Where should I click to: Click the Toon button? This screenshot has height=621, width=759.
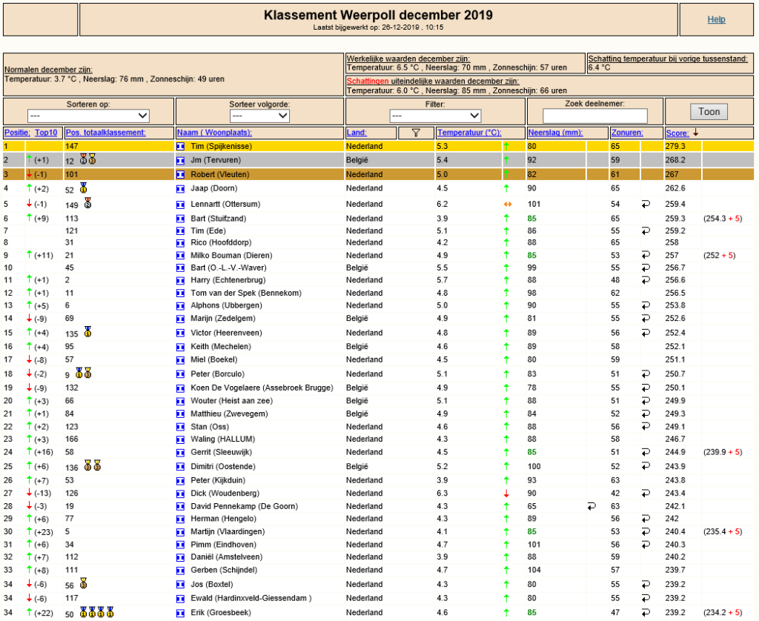709,112
